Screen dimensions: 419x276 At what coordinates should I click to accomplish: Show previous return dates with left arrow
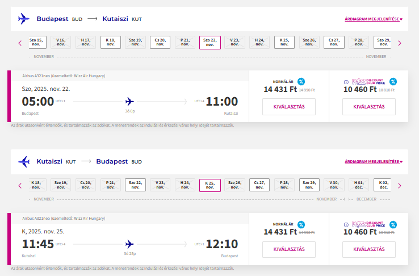(x=20, y=186)
